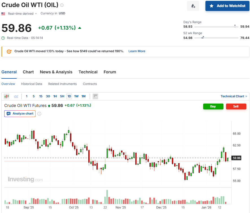250x213 pixels.
Task: Click the orange target icon in promo banner
Action: 9,51
